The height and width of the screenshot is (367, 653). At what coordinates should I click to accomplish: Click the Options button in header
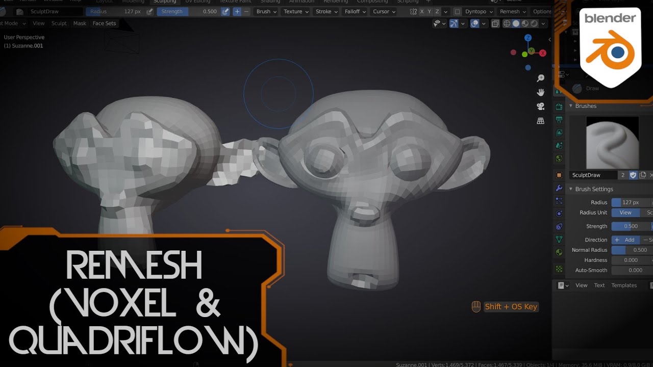point(542,11)
